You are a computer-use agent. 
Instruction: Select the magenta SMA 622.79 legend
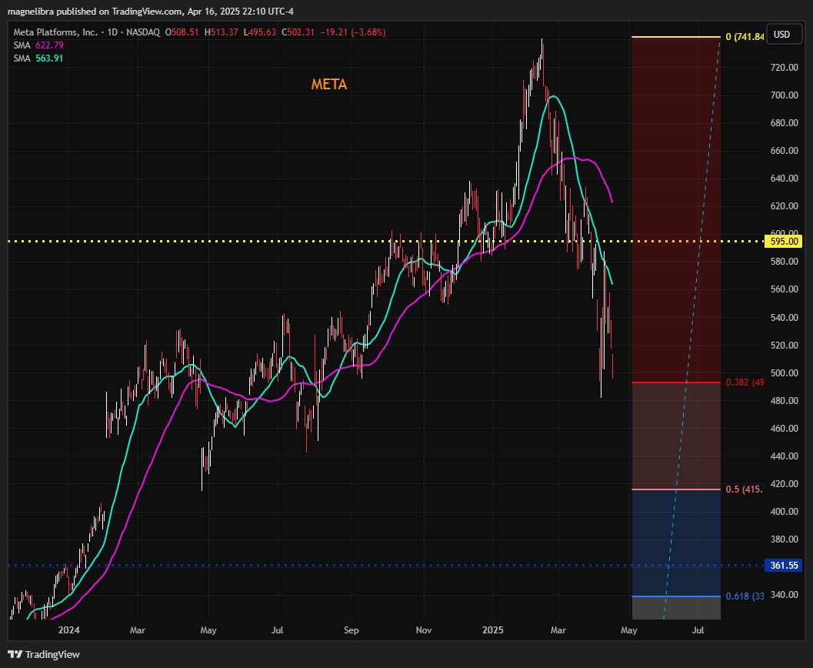click(38, 45)
